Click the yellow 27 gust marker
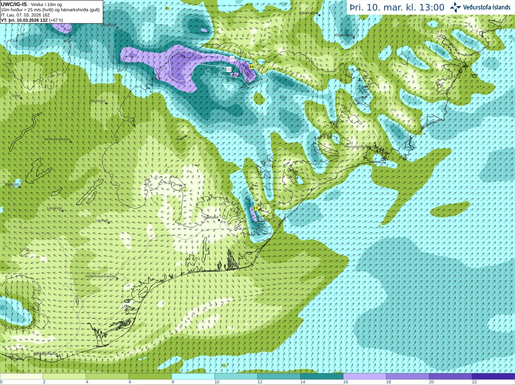The height and width of the screenshot is (385, 515). (x=255, y=208)
